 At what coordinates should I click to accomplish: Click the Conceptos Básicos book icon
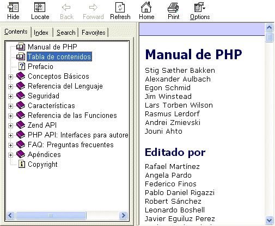click(21, 76)
